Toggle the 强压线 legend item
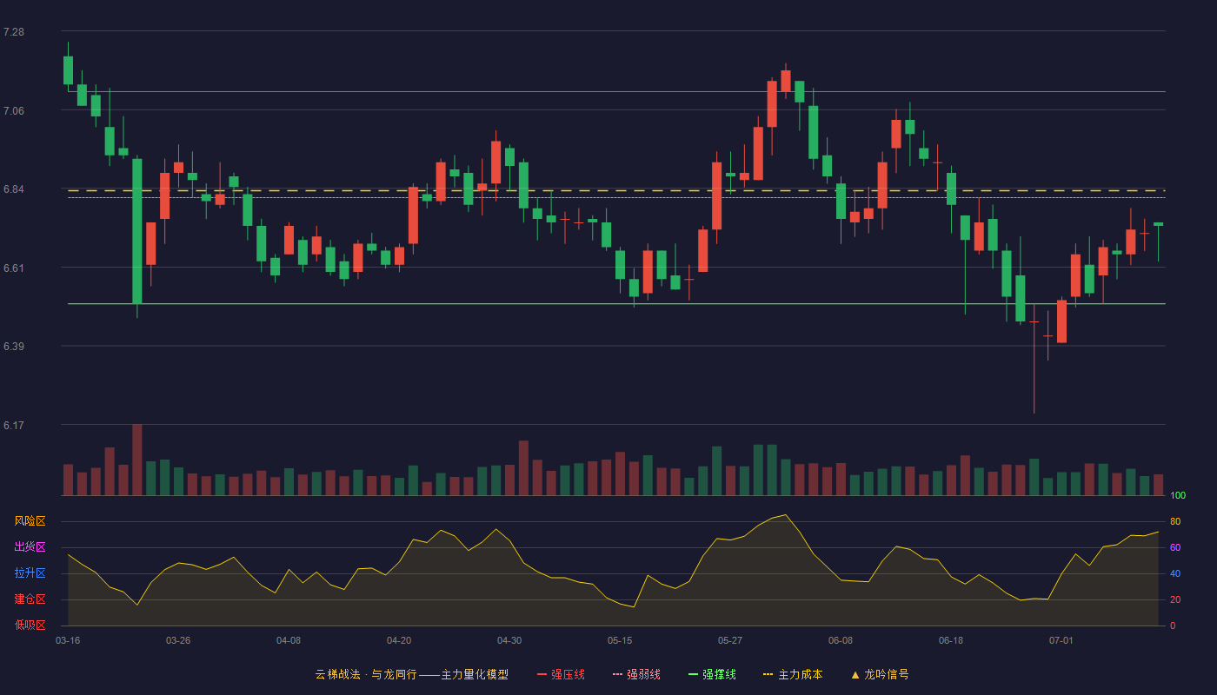The image size is (1217, 695). click(x=561, y=674)
